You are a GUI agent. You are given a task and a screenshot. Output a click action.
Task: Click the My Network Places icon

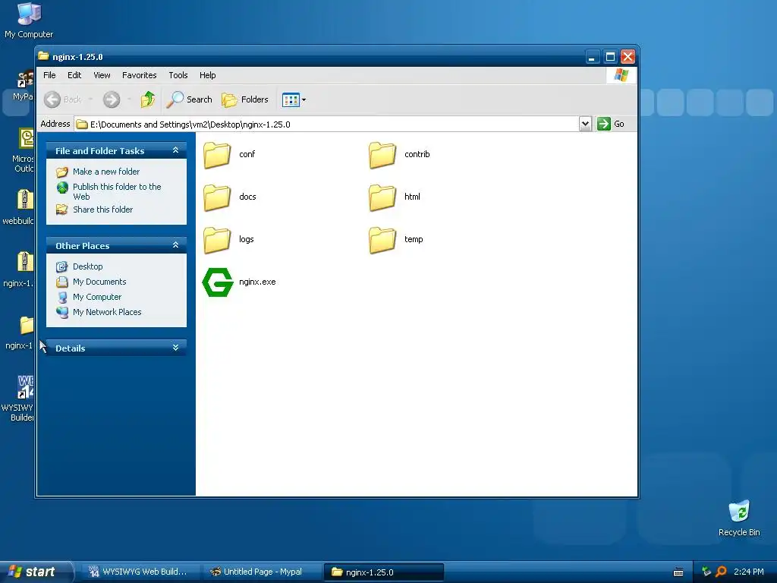tap(62, 312)
